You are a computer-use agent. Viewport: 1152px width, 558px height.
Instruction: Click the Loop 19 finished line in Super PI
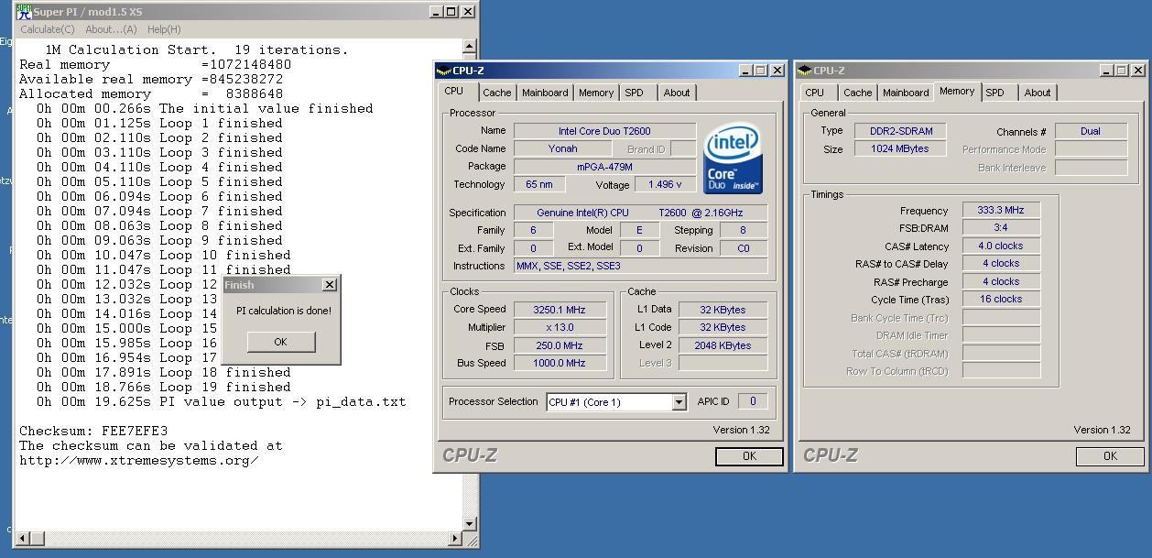163,387
